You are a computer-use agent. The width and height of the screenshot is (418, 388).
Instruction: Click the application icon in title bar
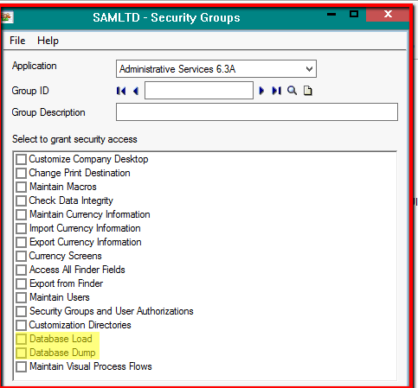coord(7,17)
